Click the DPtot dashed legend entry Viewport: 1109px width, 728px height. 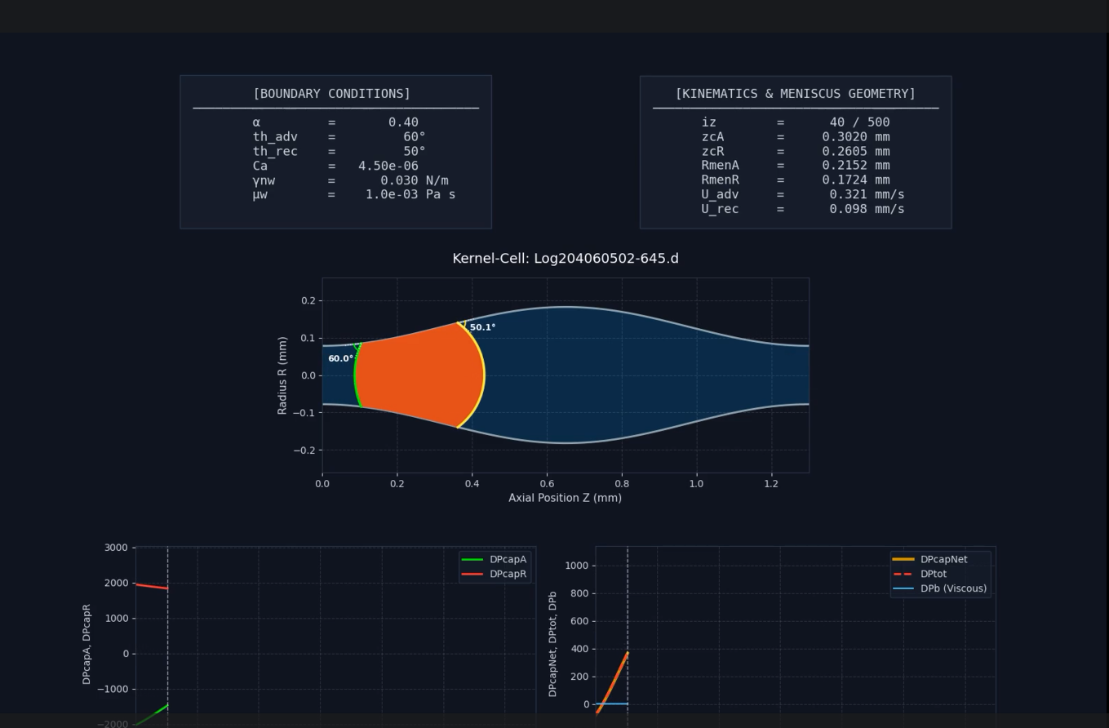(x=933, y=575)
